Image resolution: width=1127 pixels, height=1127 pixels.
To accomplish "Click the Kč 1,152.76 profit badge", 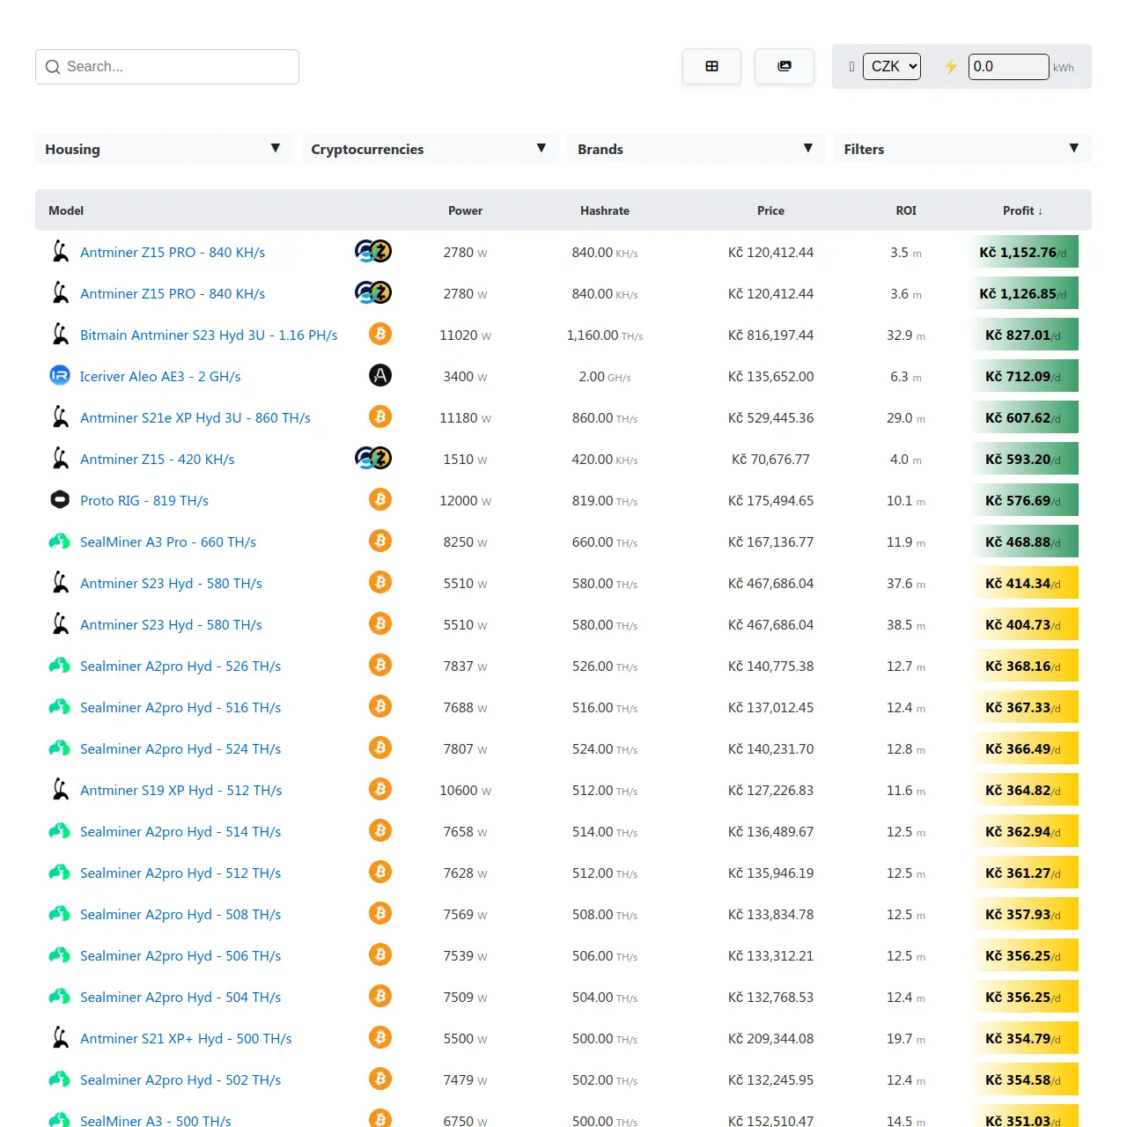I will [x=1024, y=252].
